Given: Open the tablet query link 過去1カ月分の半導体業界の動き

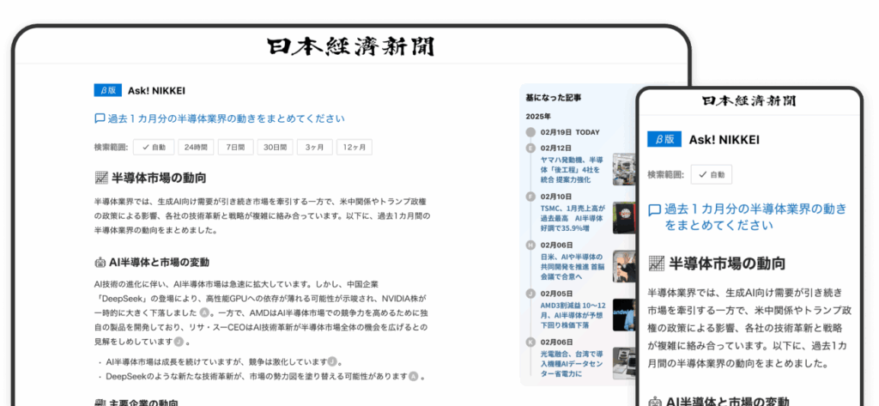Looking at the screenshot, I should pyautogui.click(x=226, y=118).
